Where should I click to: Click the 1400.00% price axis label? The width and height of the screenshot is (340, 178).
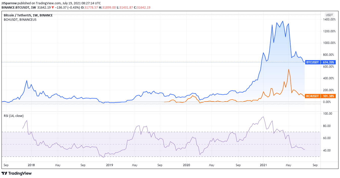pyautogui.click(x=329, y=19)
